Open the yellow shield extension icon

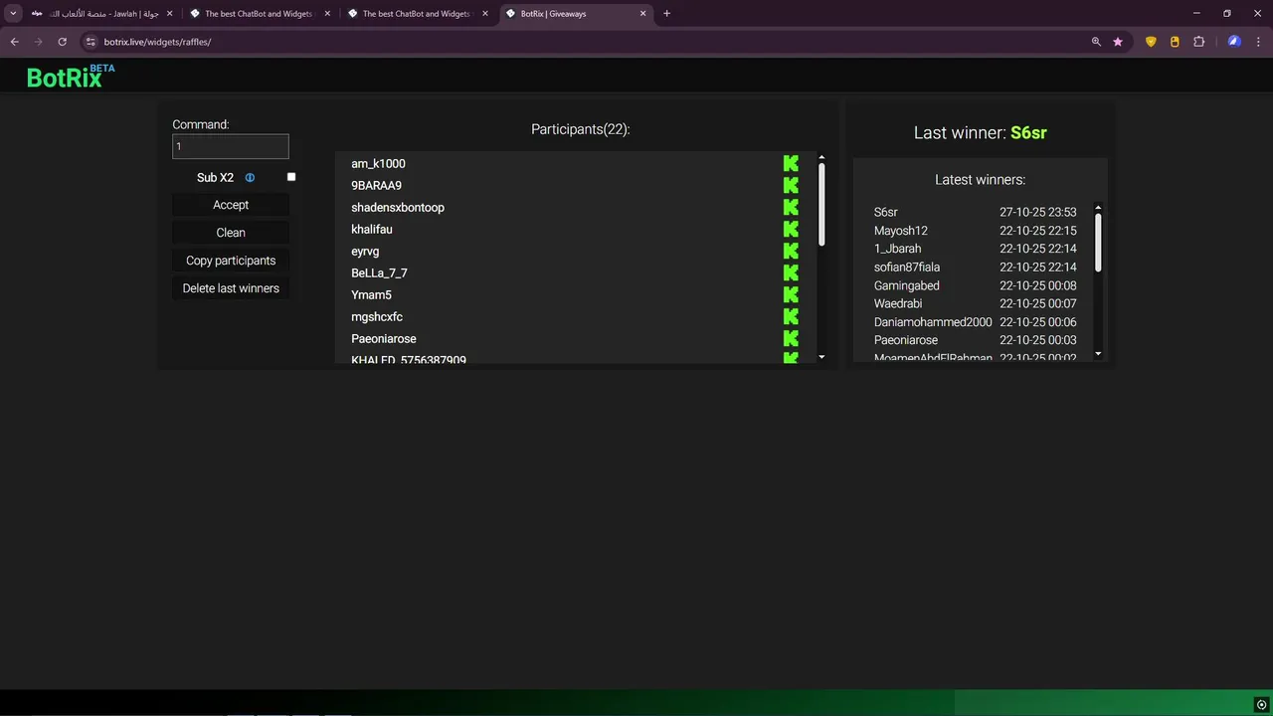(x=1151, y=42)
